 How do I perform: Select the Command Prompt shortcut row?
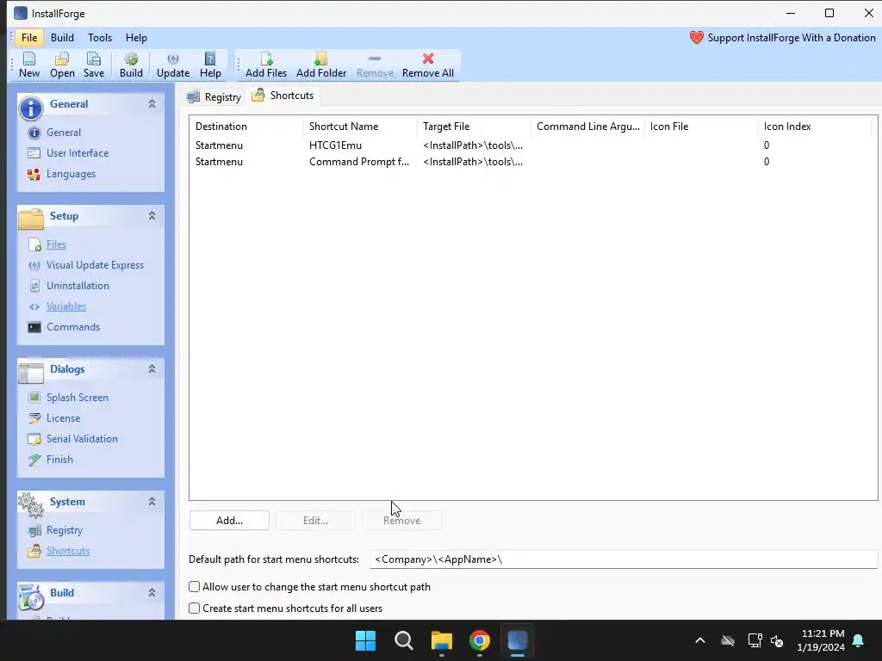pos(532,162)
